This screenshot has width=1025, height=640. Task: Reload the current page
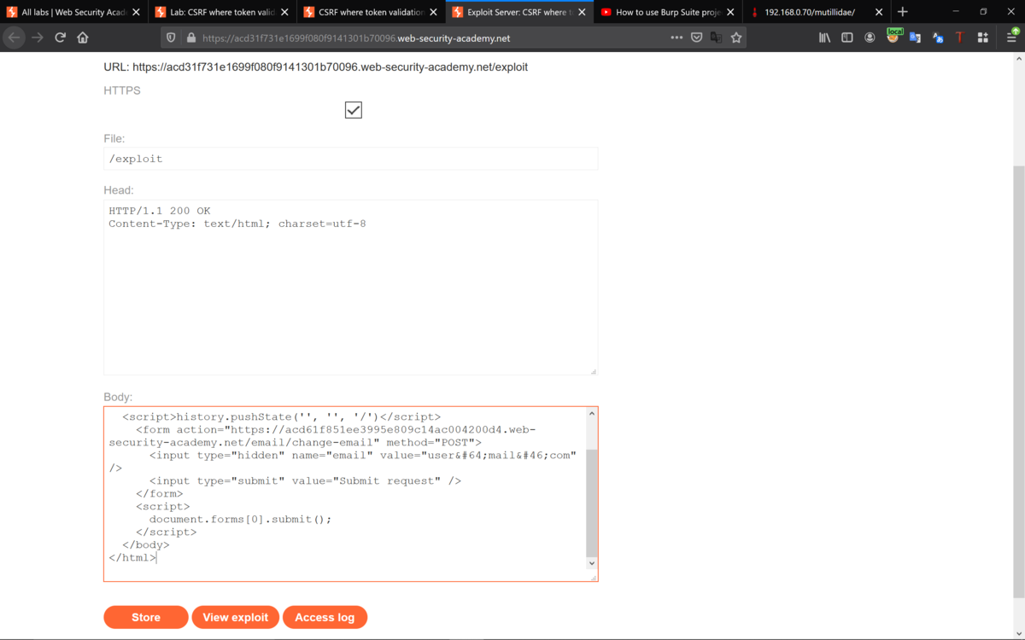60,38
